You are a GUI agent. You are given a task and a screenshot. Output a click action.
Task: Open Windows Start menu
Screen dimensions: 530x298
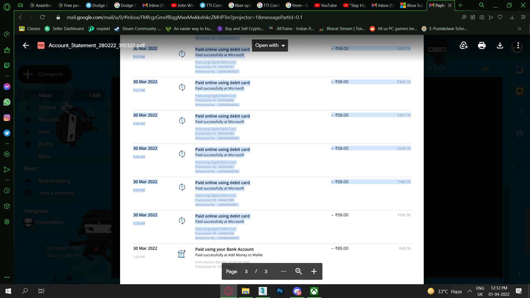pyautogui.click(x=8, y=291)
